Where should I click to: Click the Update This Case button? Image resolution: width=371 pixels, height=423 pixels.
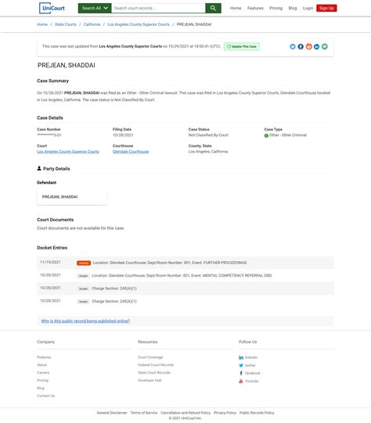point(242,47)
